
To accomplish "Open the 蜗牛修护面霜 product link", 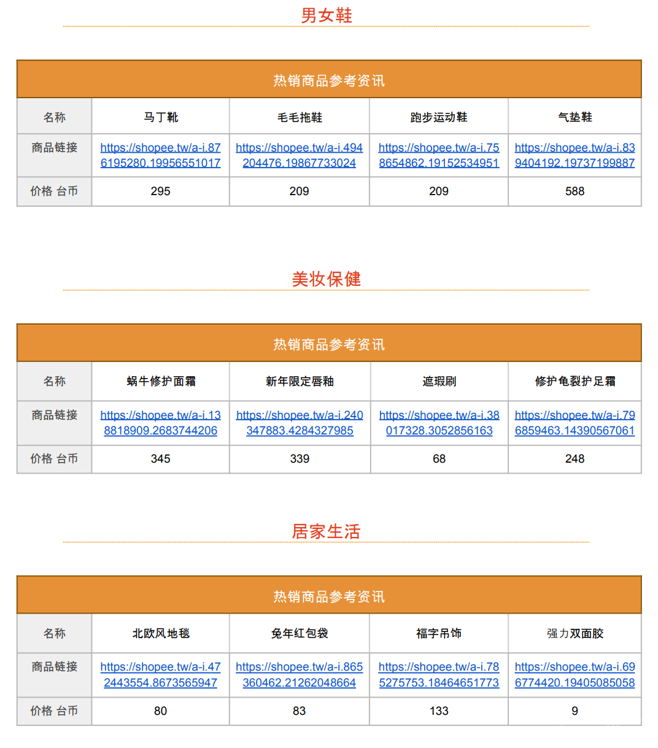I will coord(160,423).
